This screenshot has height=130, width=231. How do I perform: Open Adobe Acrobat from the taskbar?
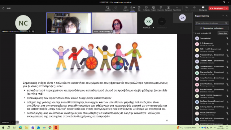point(56,127)
